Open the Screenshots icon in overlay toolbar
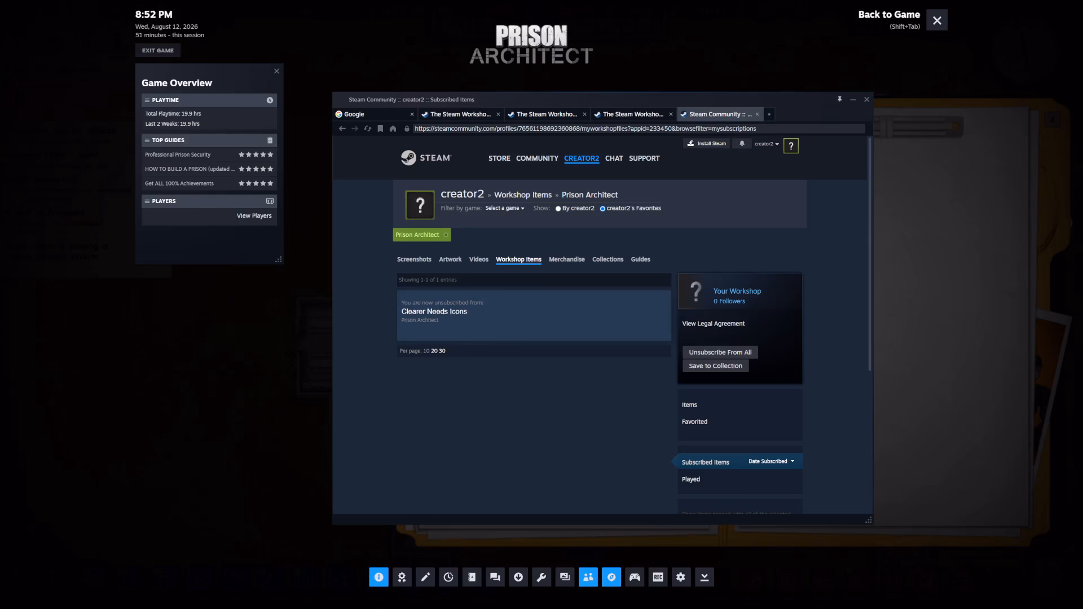 point(565,577)
